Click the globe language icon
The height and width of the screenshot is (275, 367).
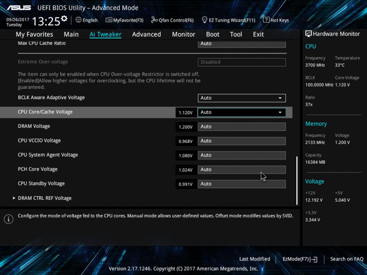point(79,20)
